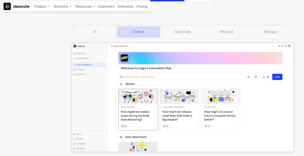Click the download button showing 5
Image resolution: width=304 pixels, height=156 pixels.
[266, 77]
